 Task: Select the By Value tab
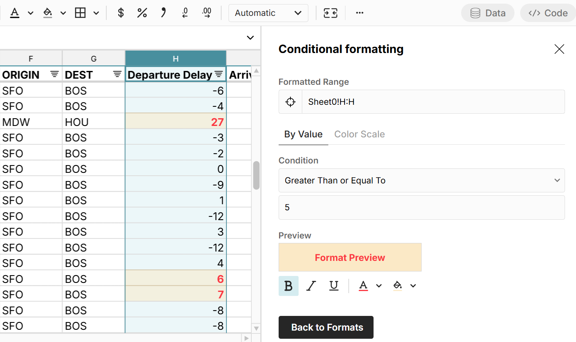coord(303,134)
